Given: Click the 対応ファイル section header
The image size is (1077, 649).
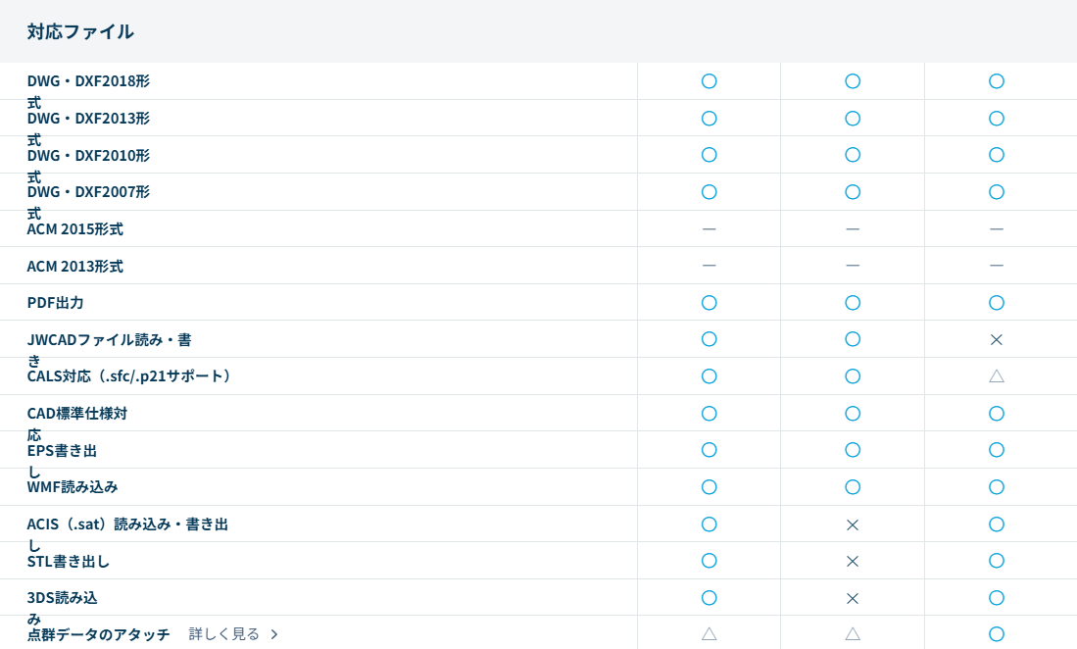Looking at the screenshot, I should (x=80, y=31).
